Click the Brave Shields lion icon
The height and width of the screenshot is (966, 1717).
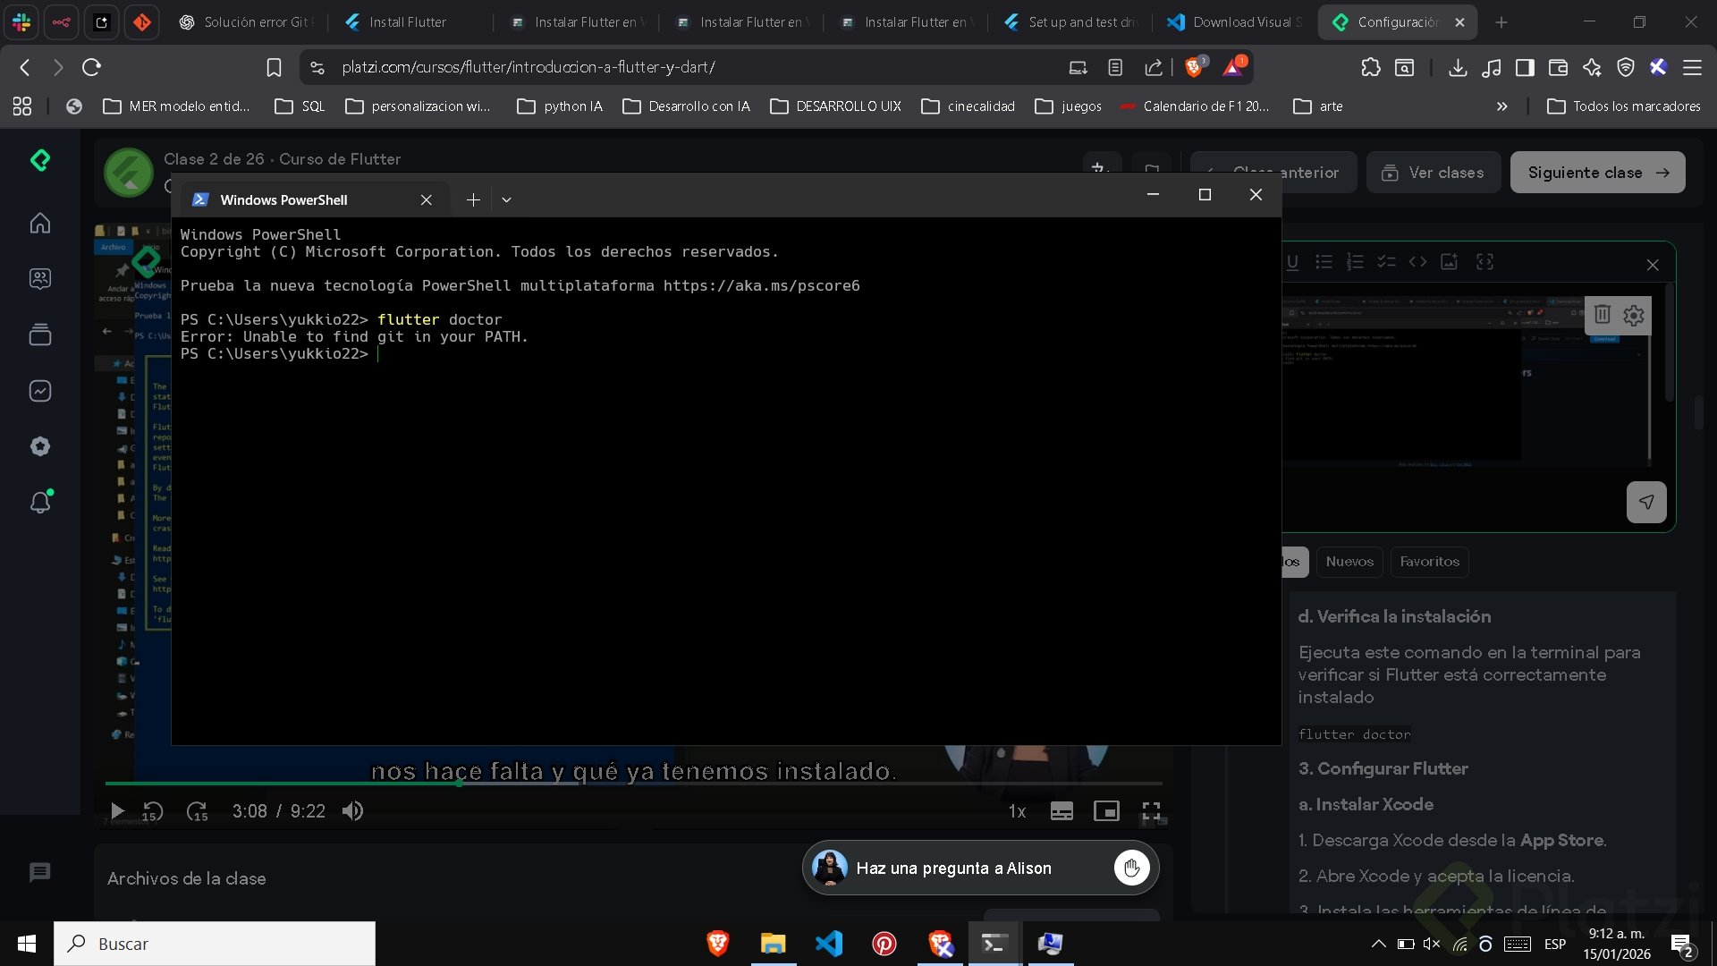tap(1193, 67)
